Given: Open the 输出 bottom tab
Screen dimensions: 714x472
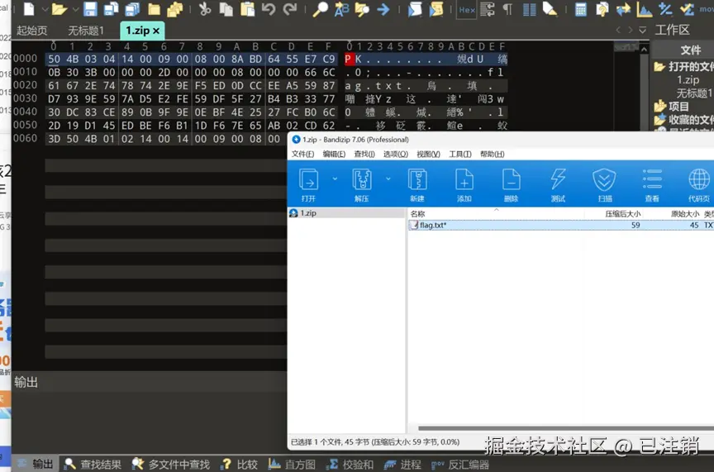Looking at the screenshot, I should pos(35,464).
